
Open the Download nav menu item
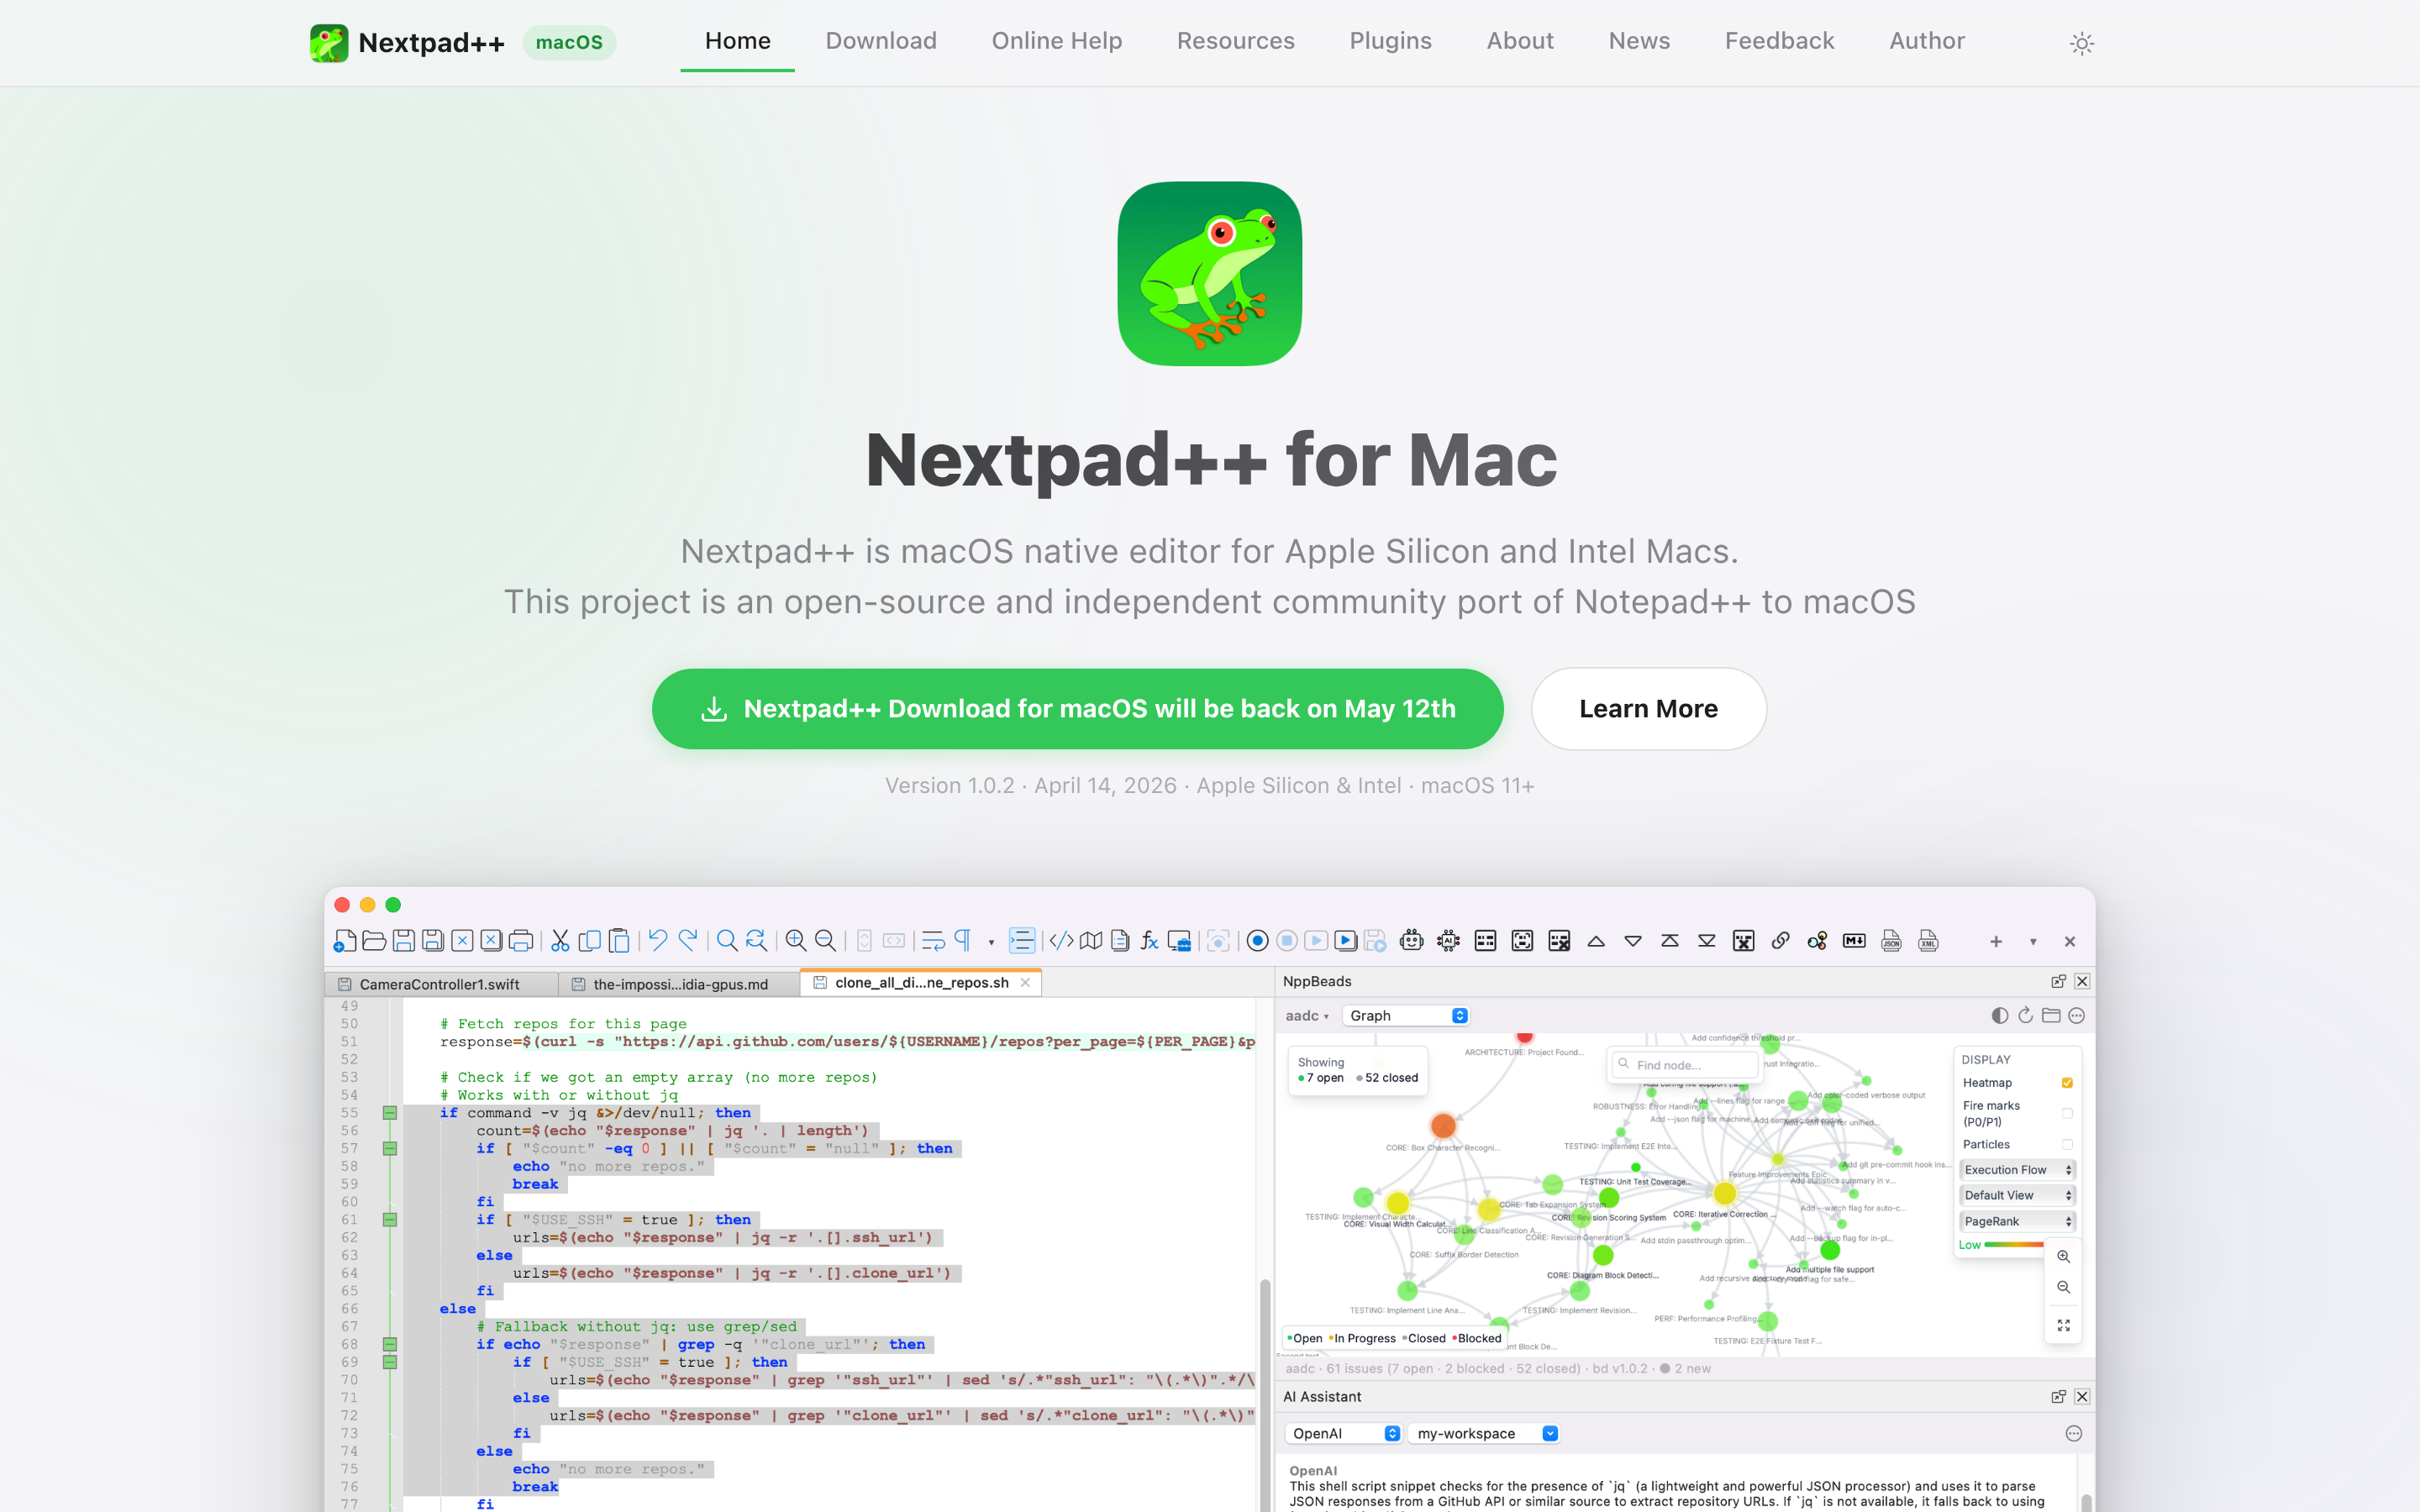(x=881, y=41)
